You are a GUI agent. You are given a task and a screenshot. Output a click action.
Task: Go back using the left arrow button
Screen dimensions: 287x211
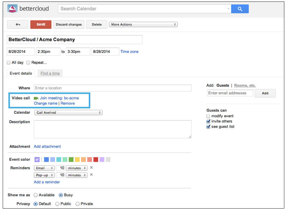click(18, 25)
